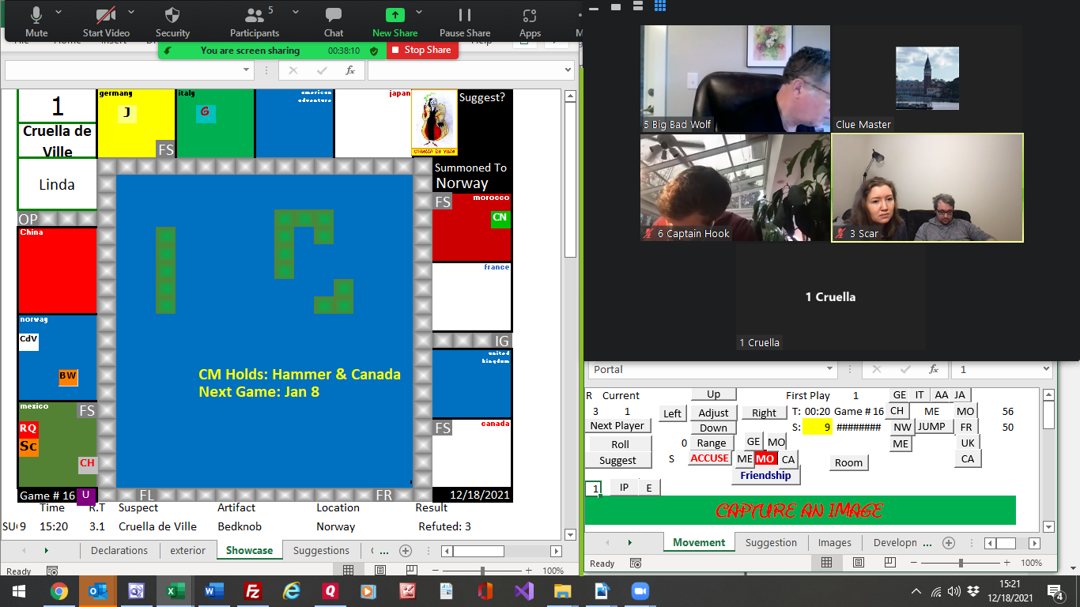The width and height of the screenshot is (1080, 607).
Task: Click the Friendship button
Action: [765, 476]
